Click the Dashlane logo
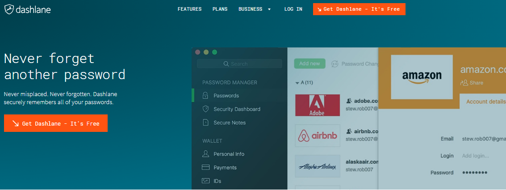The height and width of the screenshot is (190, 506). coord(28,9)
